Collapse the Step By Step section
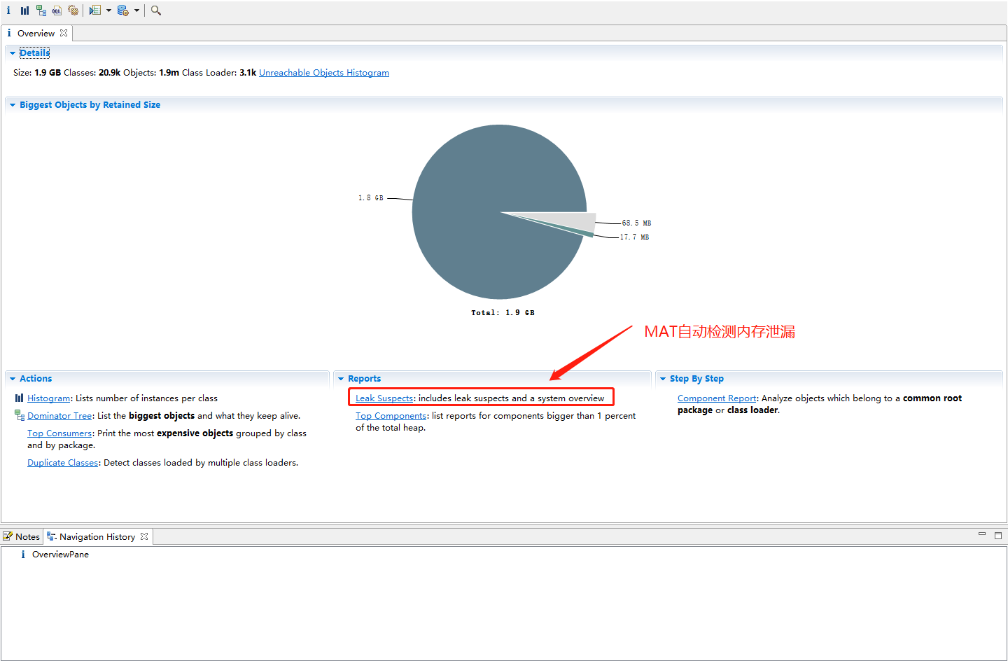 [x=663, y=379]
